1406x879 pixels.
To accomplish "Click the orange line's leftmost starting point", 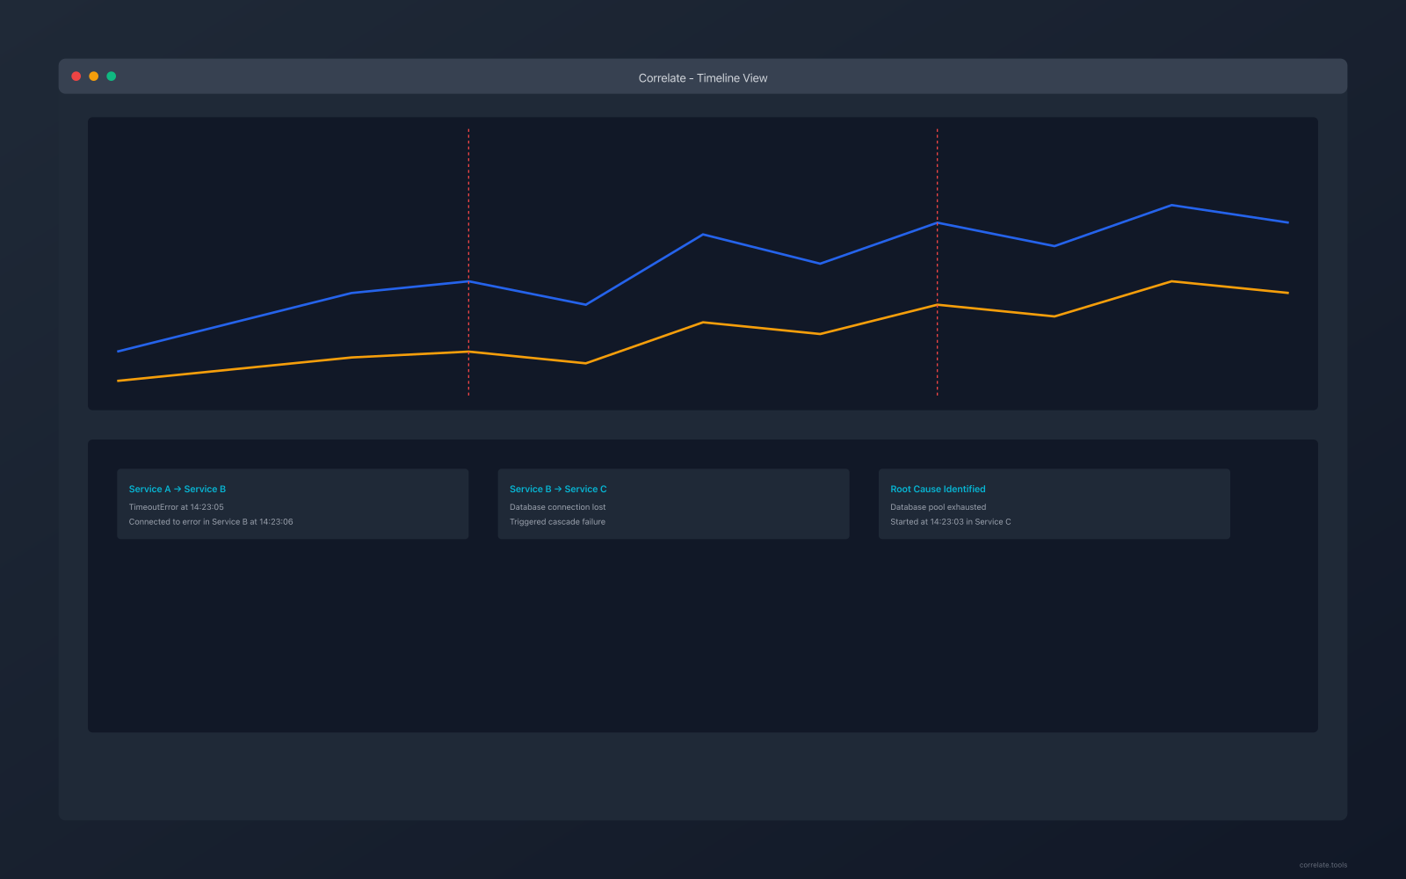I will [x=119, y=381].
